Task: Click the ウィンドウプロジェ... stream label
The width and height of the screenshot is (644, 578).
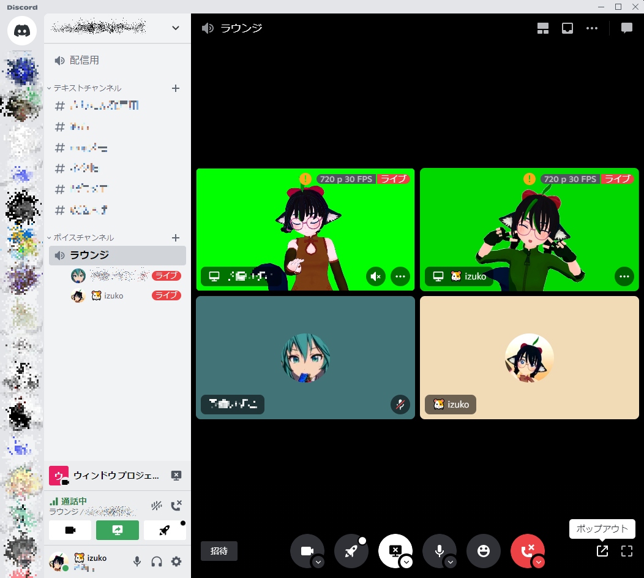Action: pos(116,476)
